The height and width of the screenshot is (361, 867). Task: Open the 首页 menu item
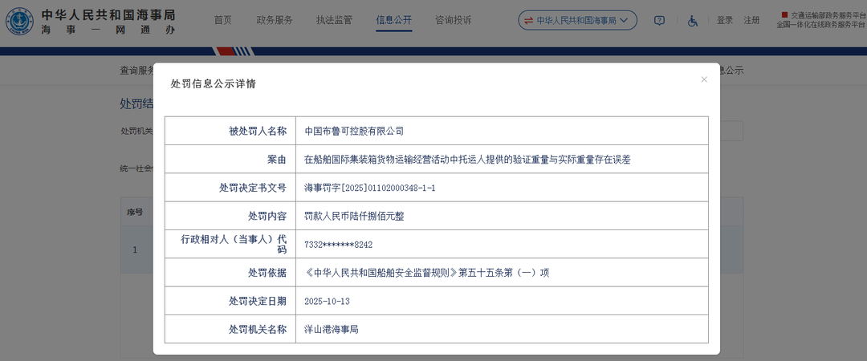222,21
